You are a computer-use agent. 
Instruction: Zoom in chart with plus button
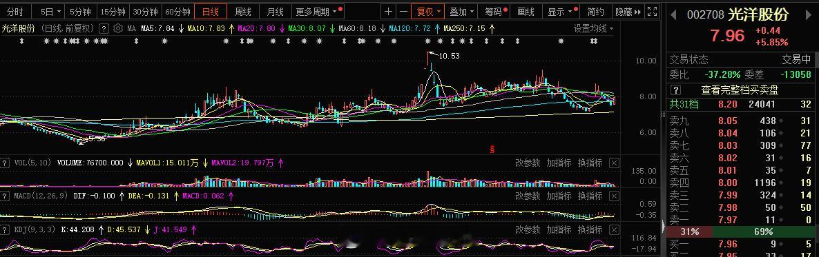388,12
